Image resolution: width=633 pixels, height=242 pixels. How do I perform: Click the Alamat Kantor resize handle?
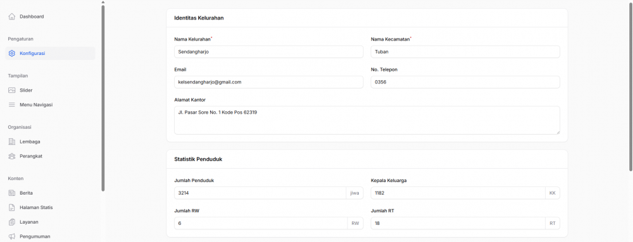coord(558,132)
